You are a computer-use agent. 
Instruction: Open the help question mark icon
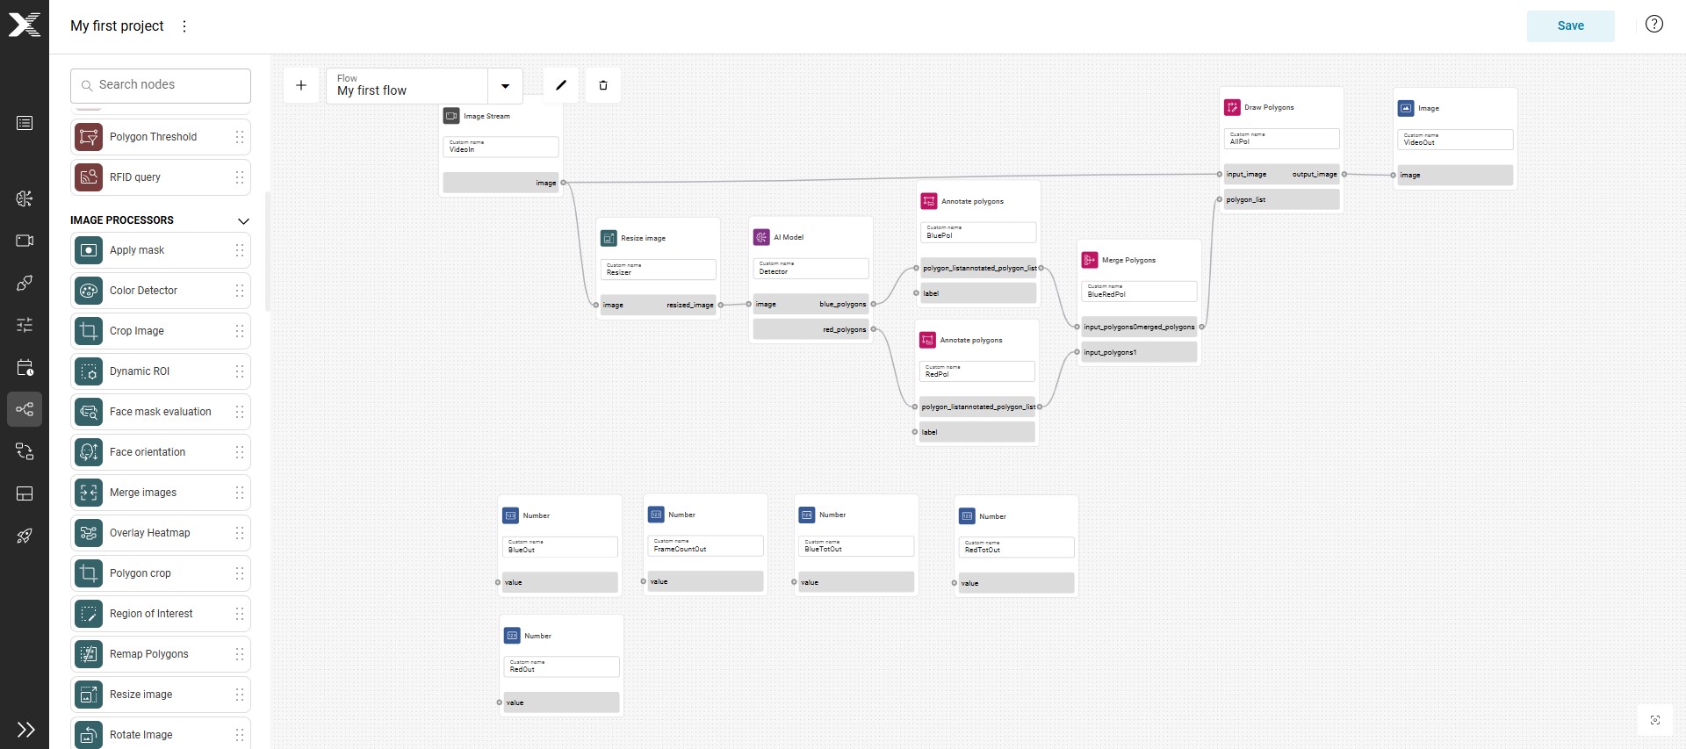point(1654,25)
